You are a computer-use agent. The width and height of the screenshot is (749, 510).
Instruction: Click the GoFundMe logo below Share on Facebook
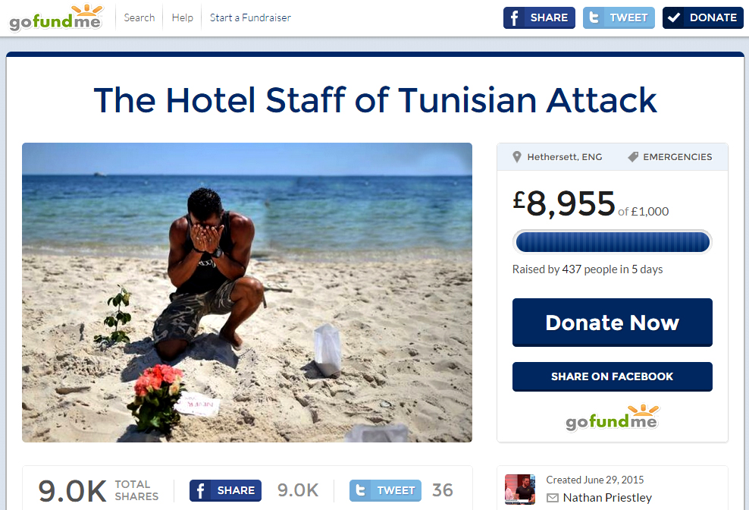pyautogui.click(x=613, y=417)
